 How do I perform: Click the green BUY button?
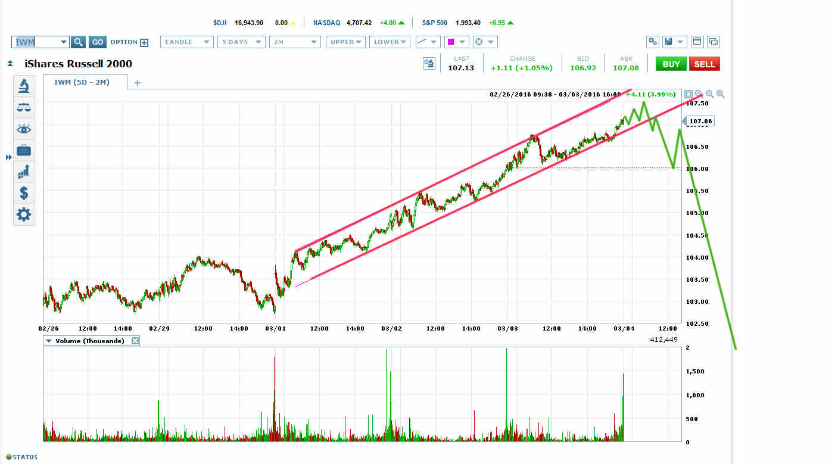671,64
